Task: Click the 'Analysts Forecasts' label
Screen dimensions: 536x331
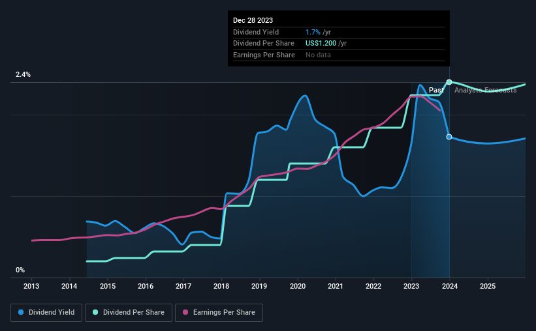Action: click(x=486, y=90)
